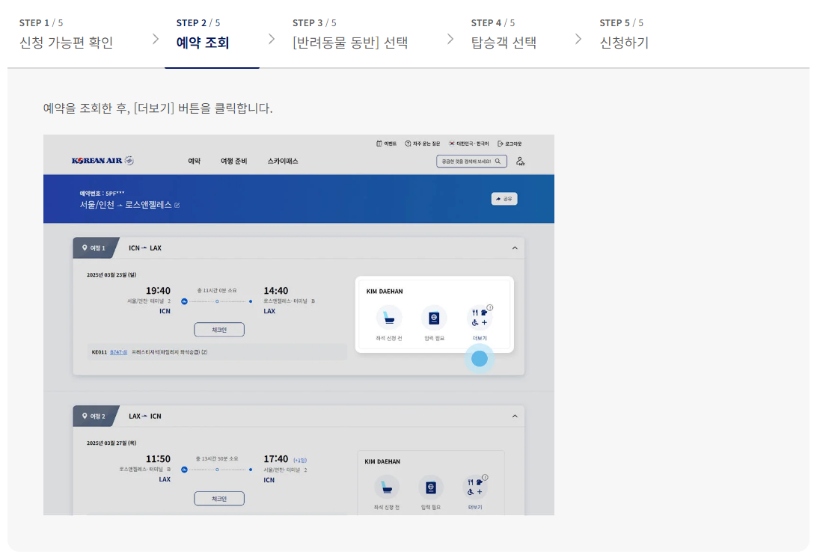Open the user profile icon
817x560 pixels.
coord(520,161)
